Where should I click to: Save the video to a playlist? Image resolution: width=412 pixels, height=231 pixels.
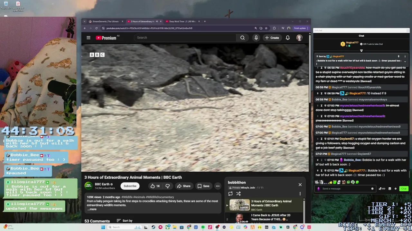[203, 186]
